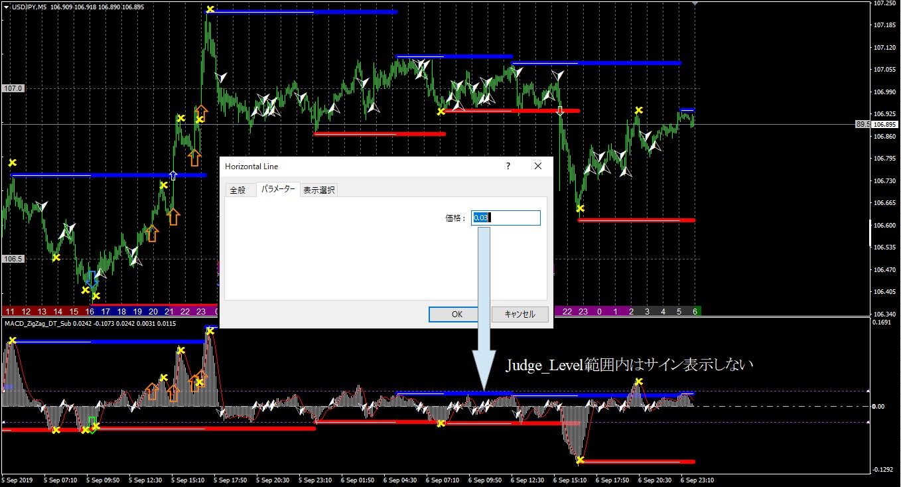Screen dimensions: 901x487
Task: Click the 6 Sep 01:50 time label
Action: (357, 480)
